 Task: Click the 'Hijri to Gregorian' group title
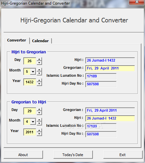point(29,52)
